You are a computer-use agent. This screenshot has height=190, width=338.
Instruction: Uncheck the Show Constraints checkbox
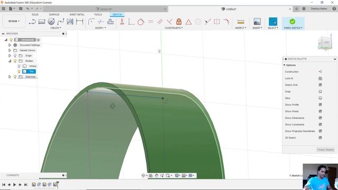(x=321, y=125)
